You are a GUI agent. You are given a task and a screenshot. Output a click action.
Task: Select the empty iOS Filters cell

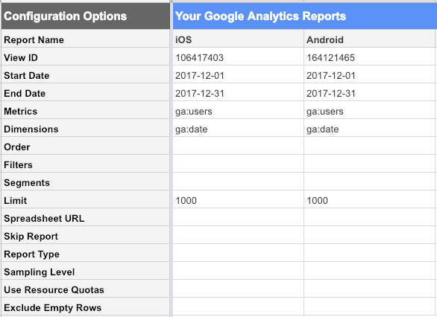(238, 164)
